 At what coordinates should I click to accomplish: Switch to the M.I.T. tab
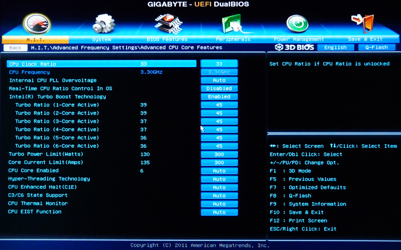pos(35,39)
